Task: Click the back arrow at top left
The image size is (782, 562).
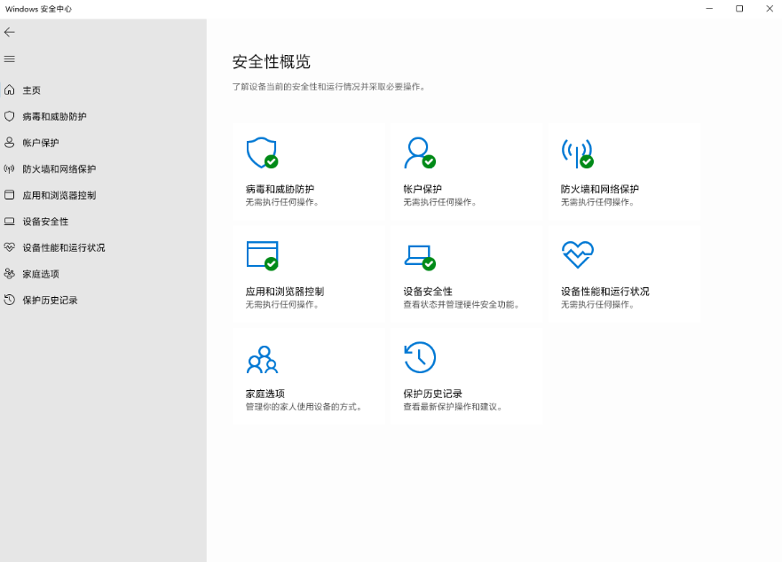Action: [10, 32]
